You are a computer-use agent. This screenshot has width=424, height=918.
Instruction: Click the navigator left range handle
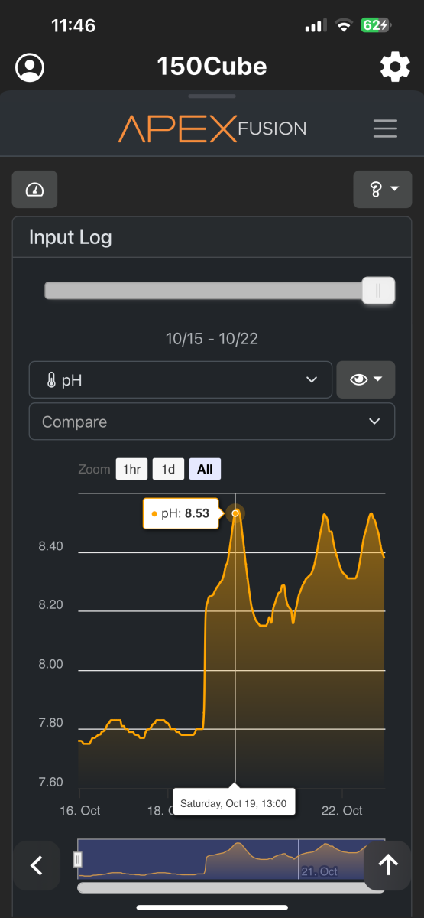(77, 859)
